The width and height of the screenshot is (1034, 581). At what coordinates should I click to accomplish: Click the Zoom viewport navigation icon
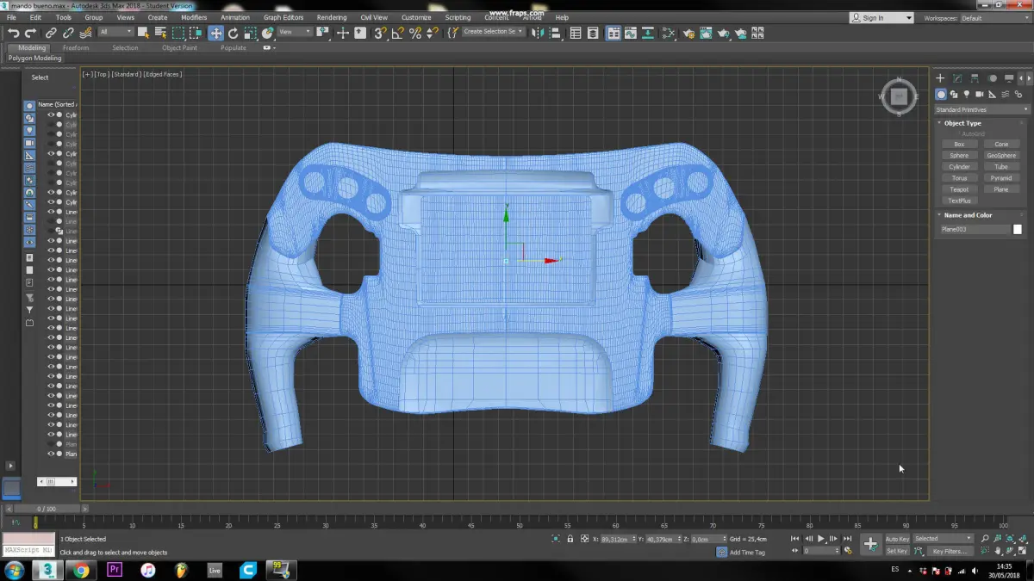pyautogui.click(x=985, y=538)
